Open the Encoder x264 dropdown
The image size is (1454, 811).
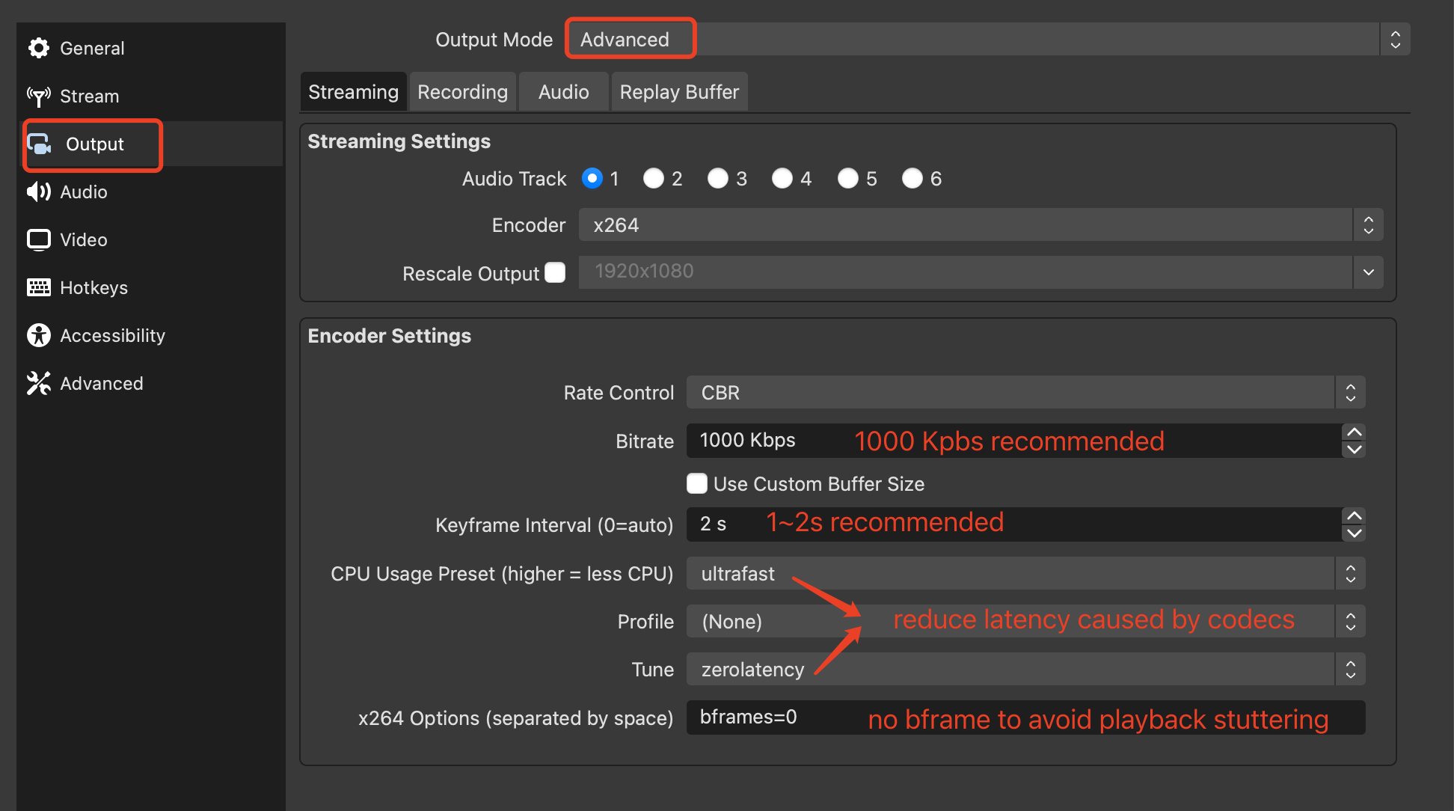pos(981,224)
